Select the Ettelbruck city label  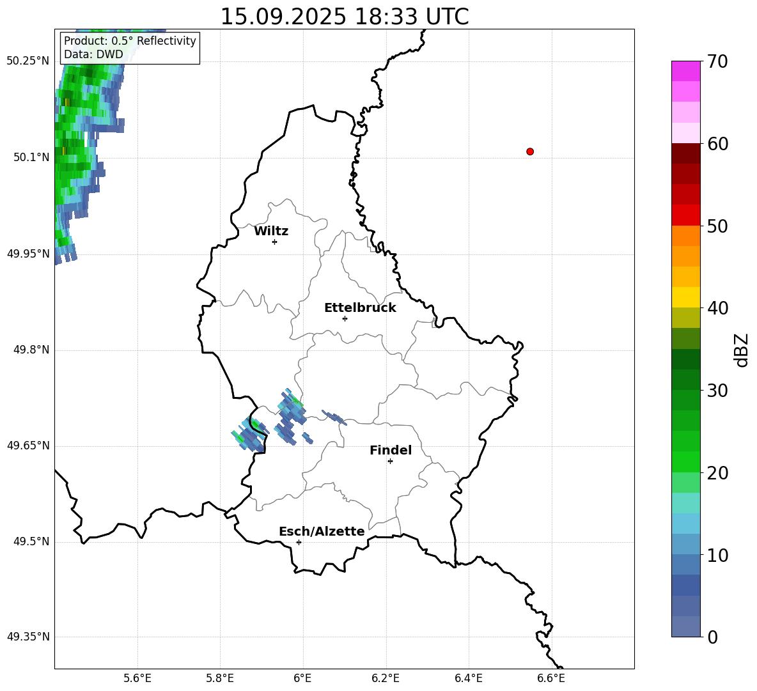point(360,308)
